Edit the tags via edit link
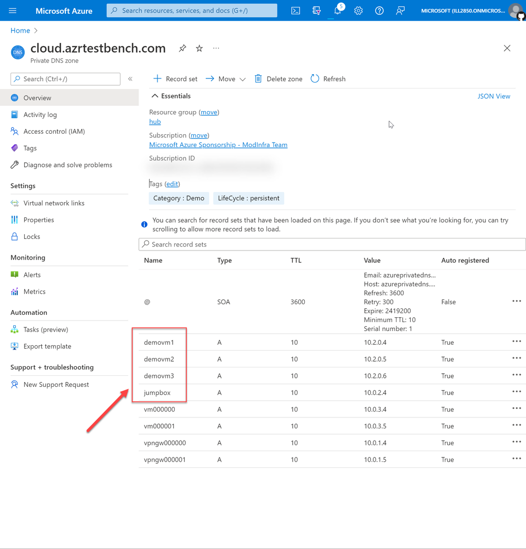Viewport: 526px width, 549px height. click(x=172, y=184)
